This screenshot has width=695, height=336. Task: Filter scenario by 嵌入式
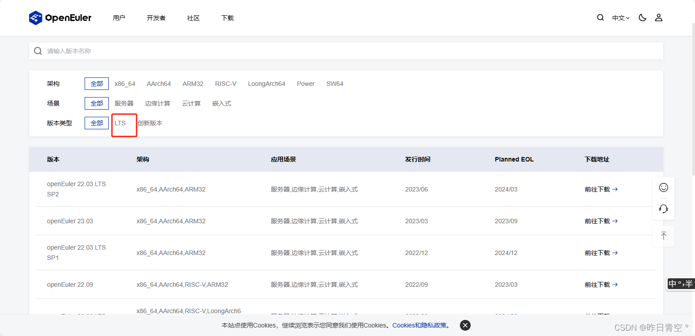click(222, 103)
